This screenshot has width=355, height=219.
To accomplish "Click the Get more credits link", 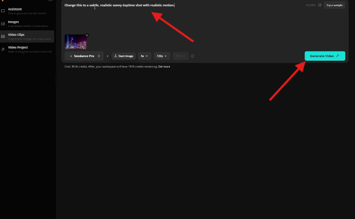I will coord(164,66).
